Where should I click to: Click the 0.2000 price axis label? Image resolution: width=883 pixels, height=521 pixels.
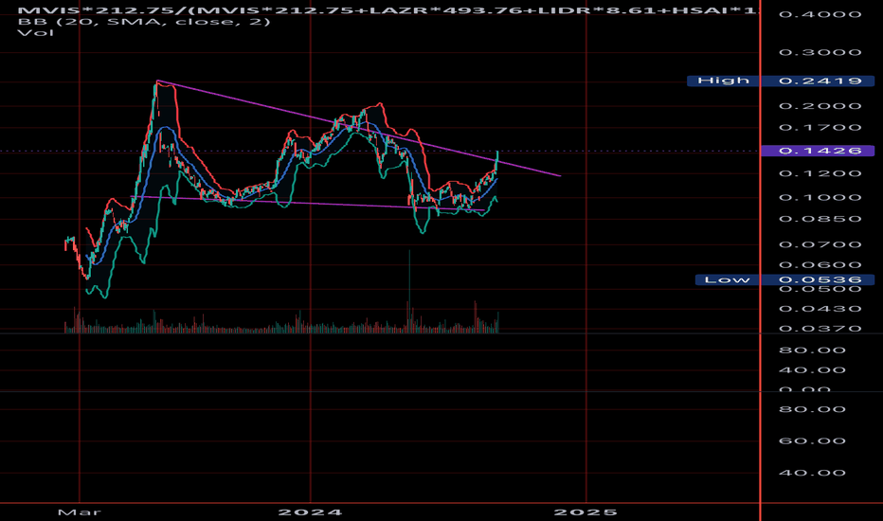[x=820, y=106]
